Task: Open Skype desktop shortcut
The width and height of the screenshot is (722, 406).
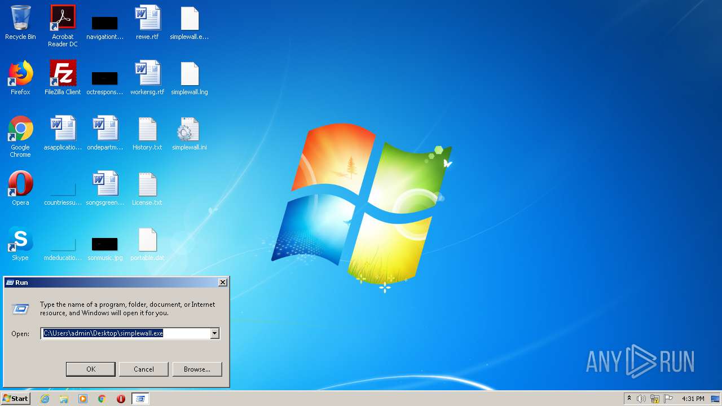Action: point(20,244)
